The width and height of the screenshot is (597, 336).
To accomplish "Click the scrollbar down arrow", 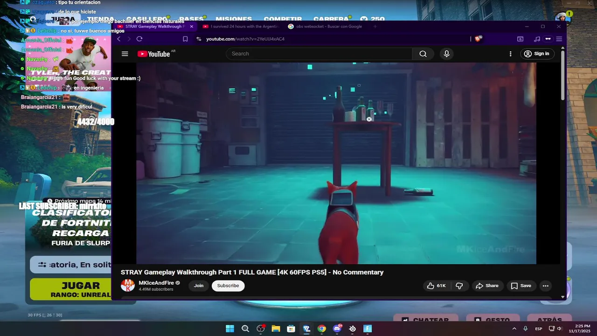I will pyautogui.click(x=563, y=297).
